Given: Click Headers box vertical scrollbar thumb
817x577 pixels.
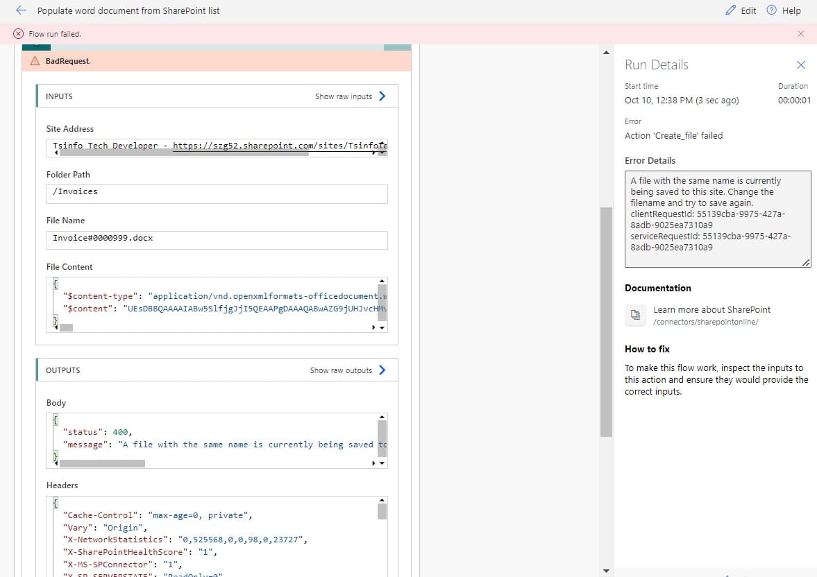Looking at the screenshot, I should click(382, 511).
